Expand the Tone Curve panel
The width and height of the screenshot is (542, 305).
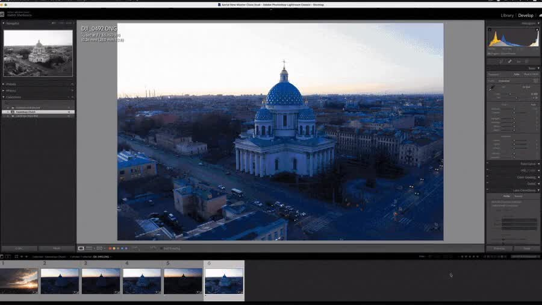pos(538,164)
